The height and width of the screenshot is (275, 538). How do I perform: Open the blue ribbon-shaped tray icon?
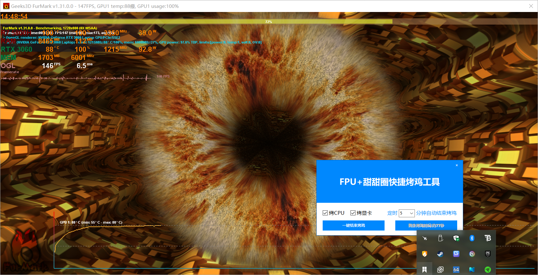tap(472, 270)
